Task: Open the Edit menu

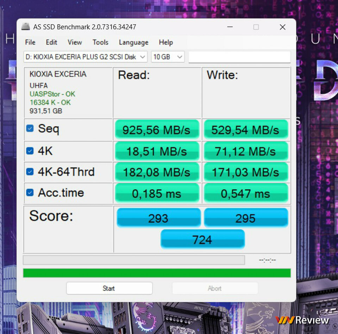Action: tap(51, 42)
